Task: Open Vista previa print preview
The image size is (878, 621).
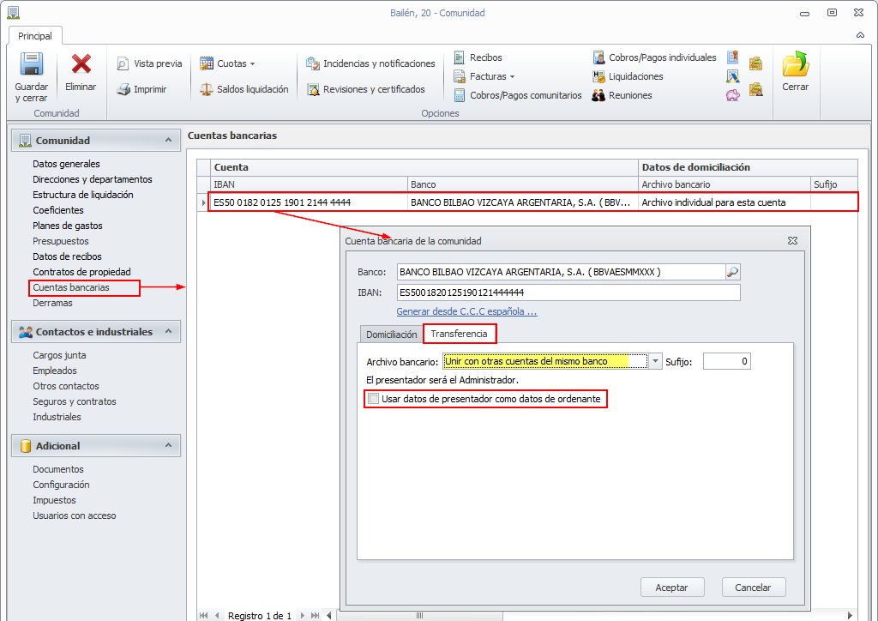Action: pos(149,63)
